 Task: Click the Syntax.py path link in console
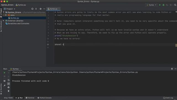[108, 72]
